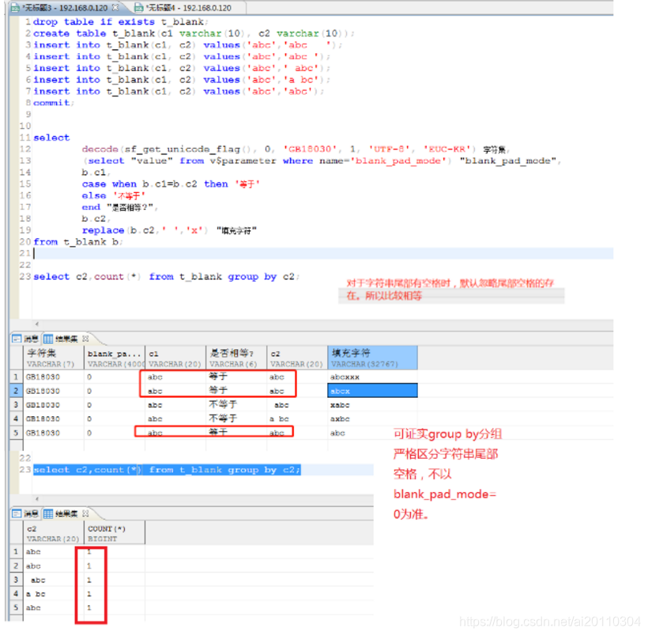
Task: Click the 'xabc' cell in 填充字符 column
Action: [x=373, y=405]
